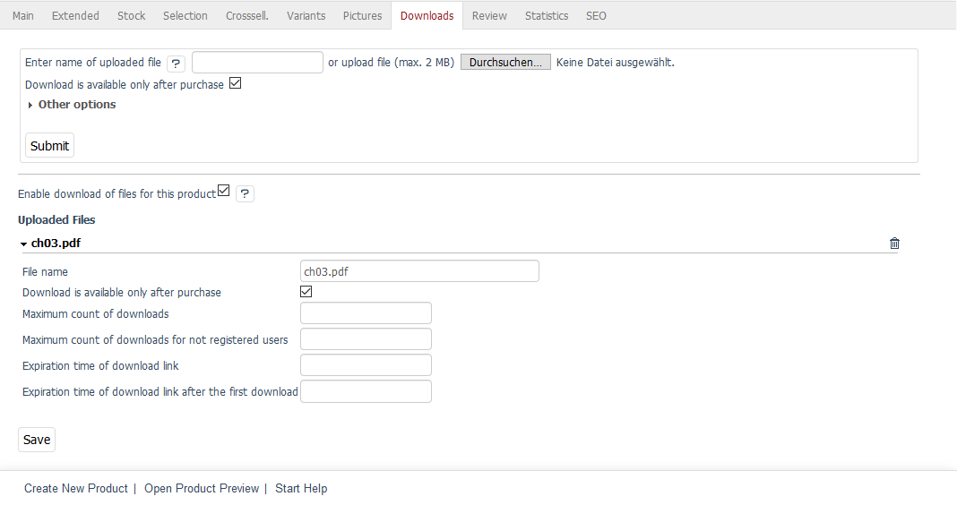
Task: Save the uploaded file settings
Action: (37, 439)
